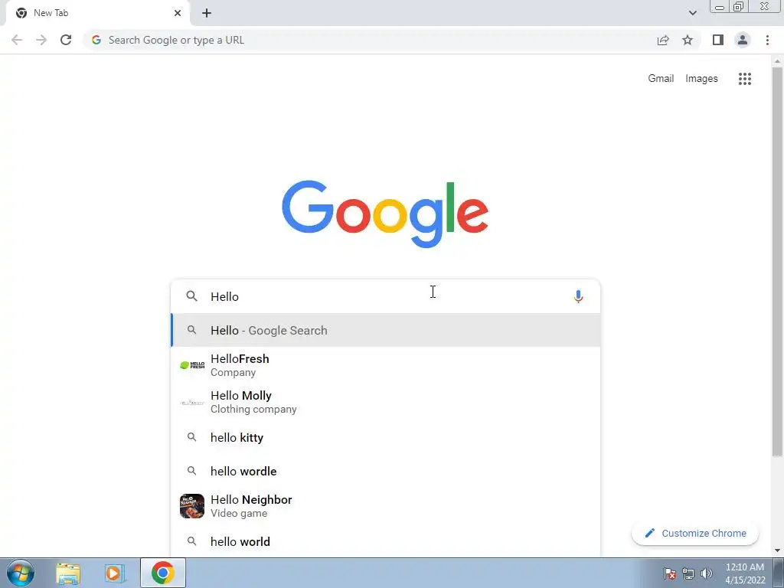Click the Google icon in the address bar
This screenshot has height=588, width=784.
coord(96,40)
